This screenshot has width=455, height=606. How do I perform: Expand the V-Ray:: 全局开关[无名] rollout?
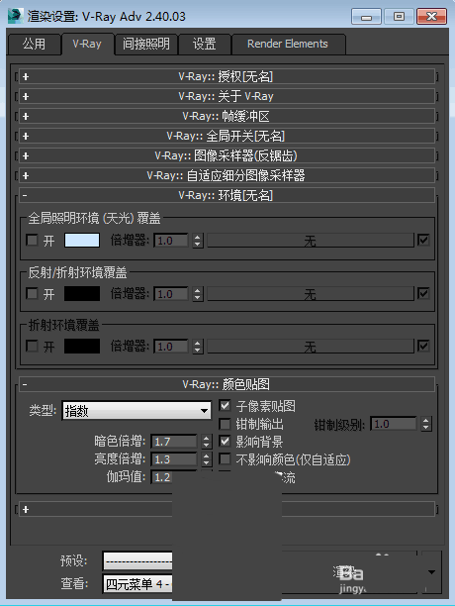pyautogui.click(x=227, y=136)
